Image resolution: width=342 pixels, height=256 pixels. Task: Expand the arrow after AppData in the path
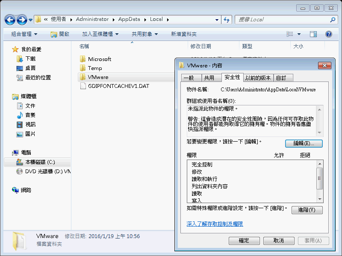tap(145, 20)
